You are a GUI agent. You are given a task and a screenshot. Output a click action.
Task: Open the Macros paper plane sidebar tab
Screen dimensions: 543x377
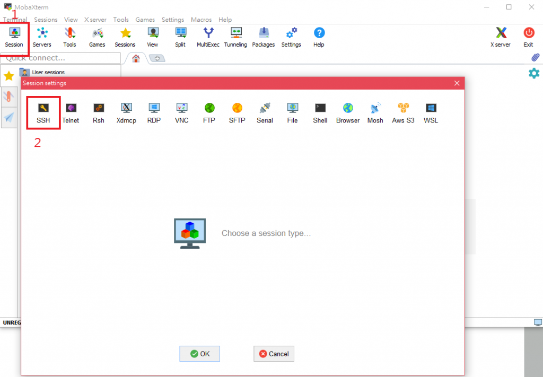pyautogui.click(x=9, y=117)
